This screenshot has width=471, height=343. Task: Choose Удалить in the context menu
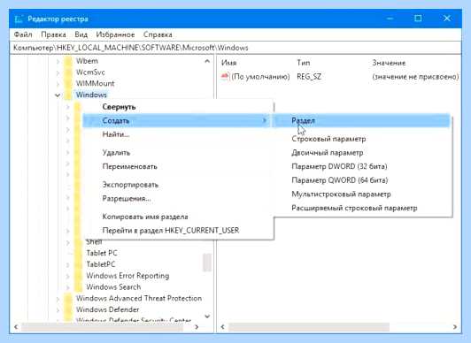tap(178, 153)
